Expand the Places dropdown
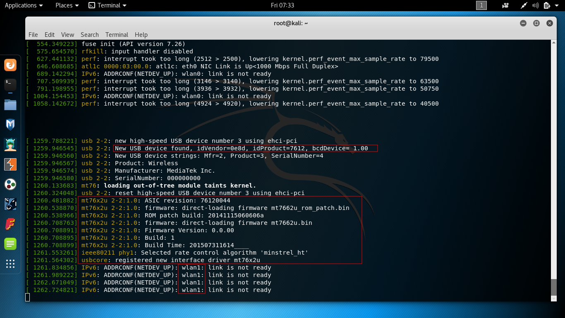This screenshot has width=565, height=318. point(67,5)
